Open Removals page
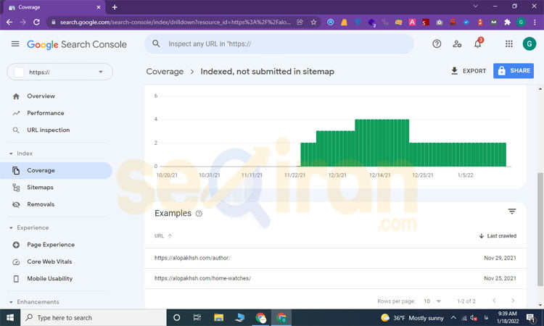 pos(41,204)
